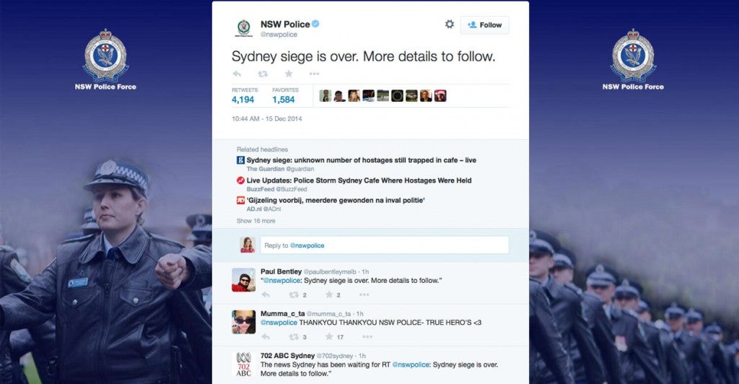Retweet the Sydney siege tweet

(263, 74)
